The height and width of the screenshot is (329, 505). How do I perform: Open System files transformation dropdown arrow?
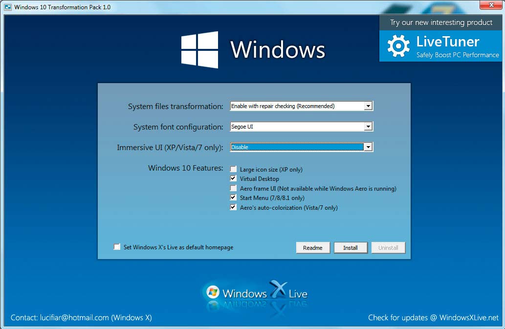point(368,106)
